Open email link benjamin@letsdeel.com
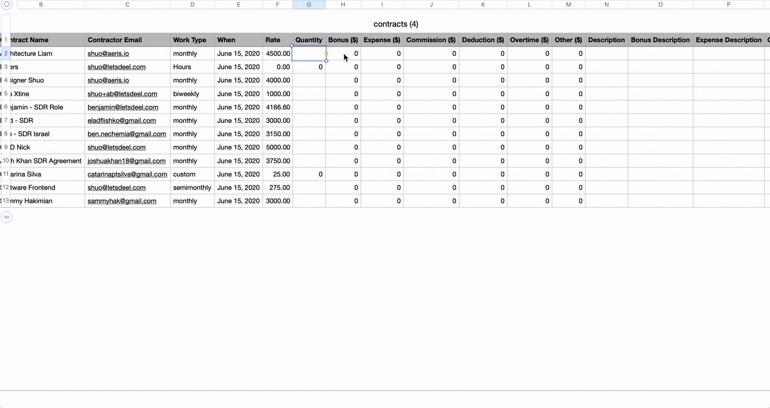Viewport: 770px width, 408px height. (x=123, y=107)
